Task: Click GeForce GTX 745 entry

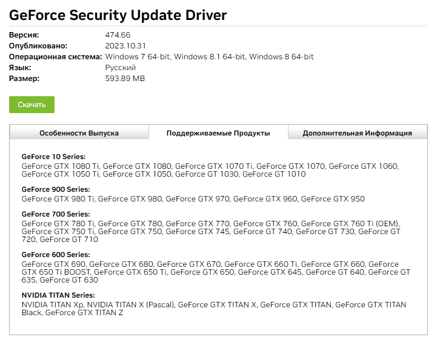Action: pyautogui.click(x=198, y=232)
